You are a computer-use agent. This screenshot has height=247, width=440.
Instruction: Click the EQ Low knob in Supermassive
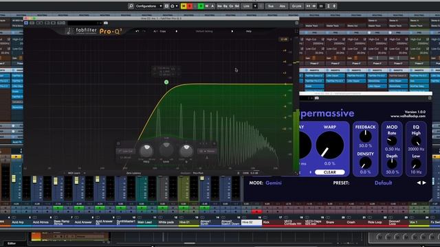click(416, 164)
